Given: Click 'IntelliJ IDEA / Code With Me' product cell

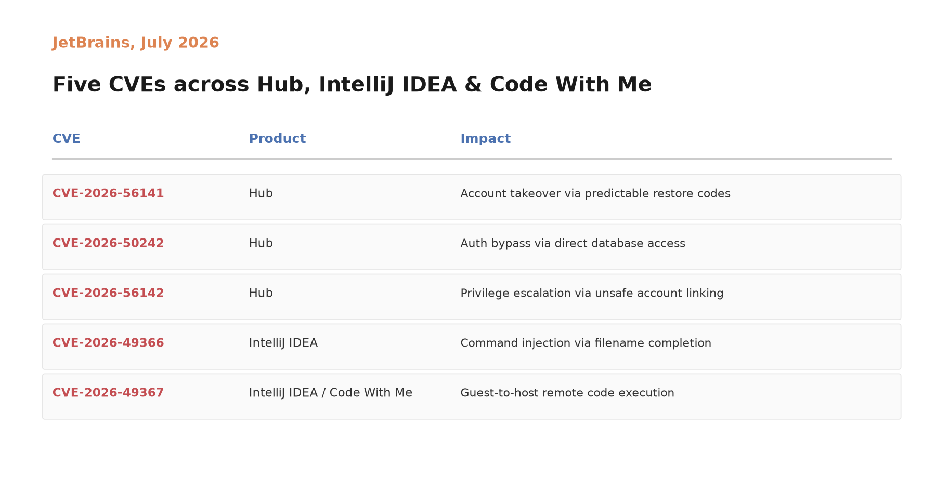Looking at the screenshot, I should 331,393.
